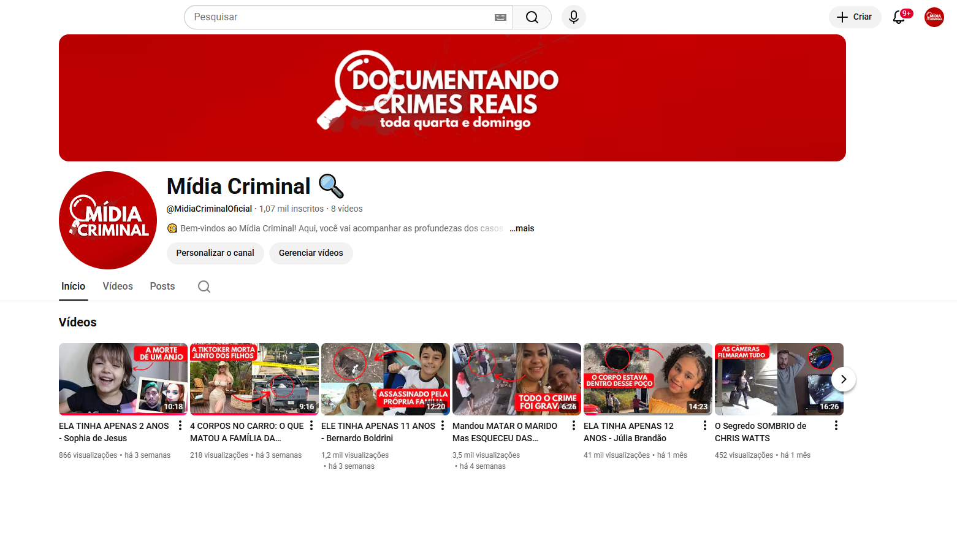
Task: Play the TODO O CRIME FOI GRAVADO thumbnail
Action: 517,379
